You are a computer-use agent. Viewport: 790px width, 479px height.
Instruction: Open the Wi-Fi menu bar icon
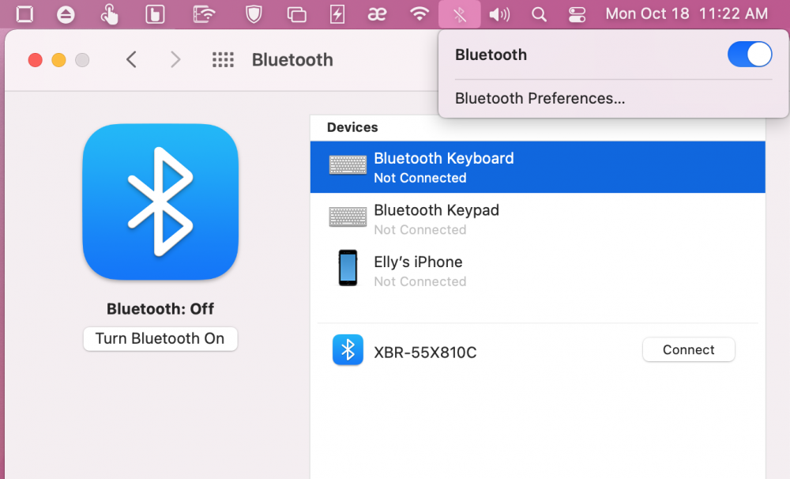point(419,13)
